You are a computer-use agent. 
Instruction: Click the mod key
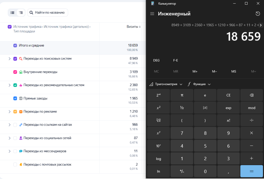pyautogui.click(x=252, y=108)
